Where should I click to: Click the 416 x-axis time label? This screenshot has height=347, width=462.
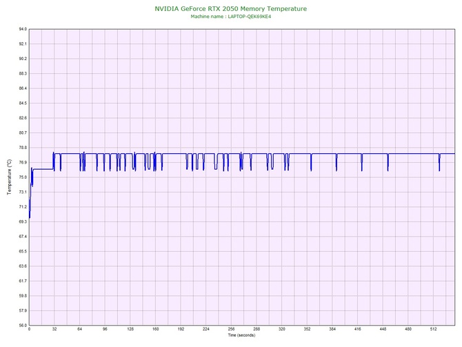coord(358,329)
